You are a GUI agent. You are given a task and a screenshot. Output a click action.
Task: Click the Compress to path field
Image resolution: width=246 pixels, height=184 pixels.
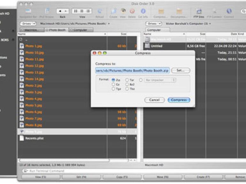(x=132, y=70)
